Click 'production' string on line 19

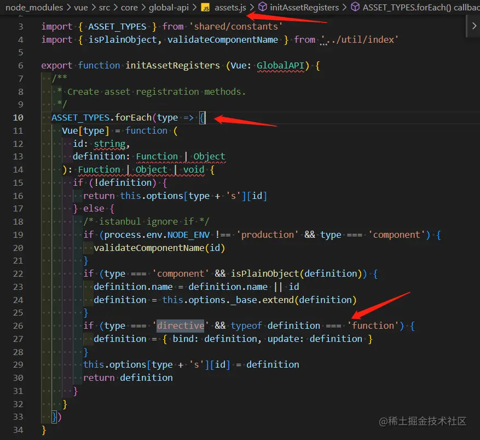[x=268, y=235]
